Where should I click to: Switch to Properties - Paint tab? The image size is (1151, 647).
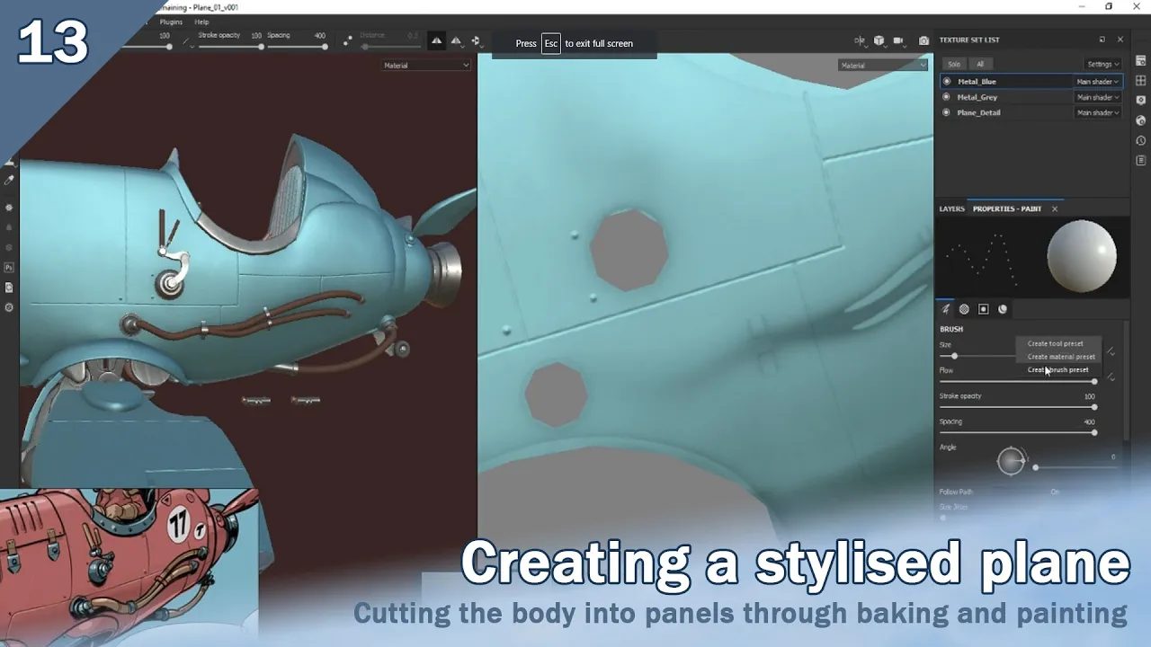tap(1007, 208)
